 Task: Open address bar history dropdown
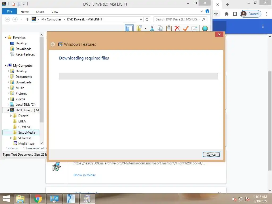(141, 19)
